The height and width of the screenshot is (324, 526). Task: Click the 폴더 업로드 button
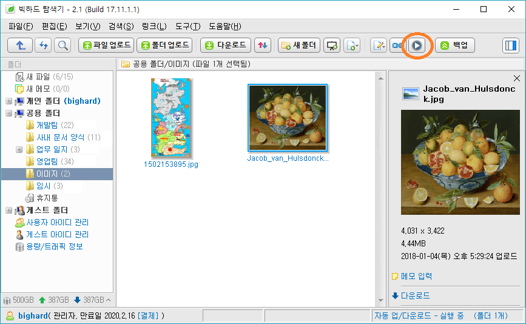(164, 46)
